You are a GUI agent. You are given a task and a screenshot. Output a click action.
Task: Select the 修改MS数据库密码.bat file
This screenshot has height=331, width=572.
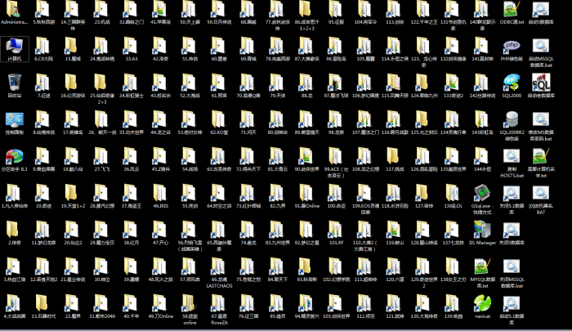coord(540,118)
